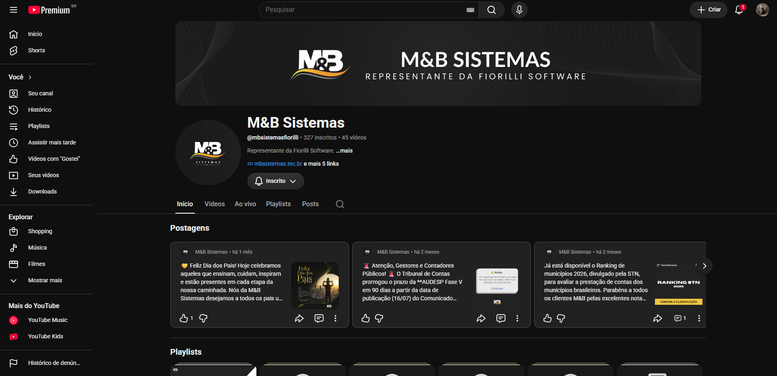Search within the channel
The height and width of the screenshot is (376, 777).
[x=340, y=204]
